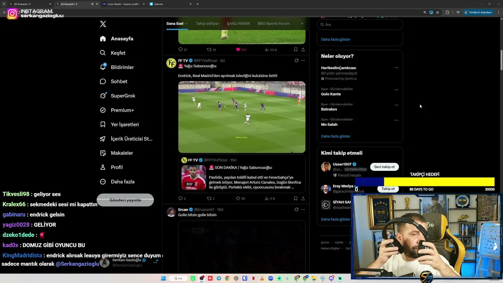The width and height of the screenshot is (503, 283).
Task: Click Takip et for Eray Medya
Action: click(x=388, y=189)
